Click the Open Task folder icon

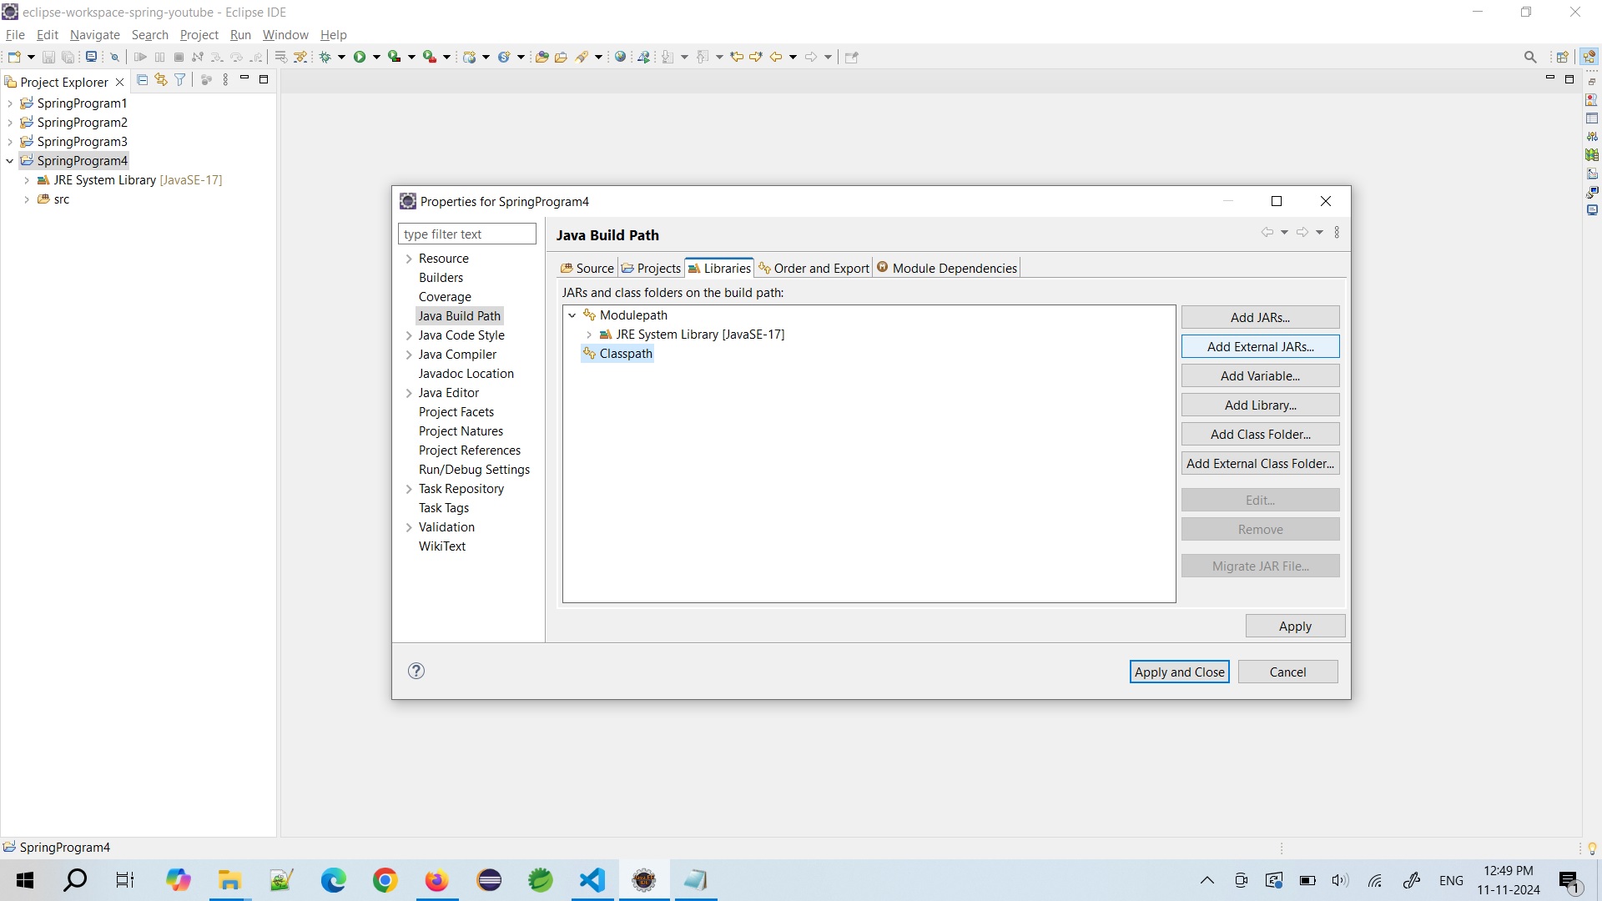562,57
